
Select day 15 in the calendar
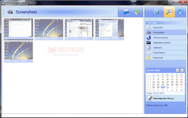[158, 82]
